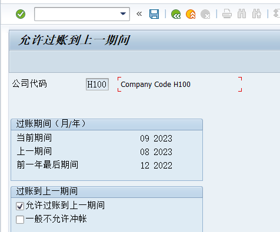
Task: Click the Print icon in toolbar
Action: (x=227, y=14)
